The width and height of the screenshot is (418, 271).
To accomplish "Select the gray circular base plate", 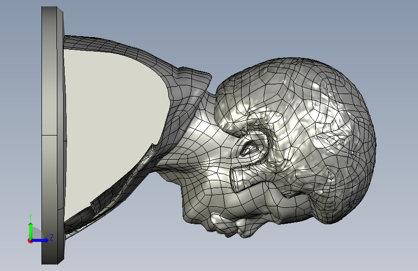I will (x=52, y=135).
